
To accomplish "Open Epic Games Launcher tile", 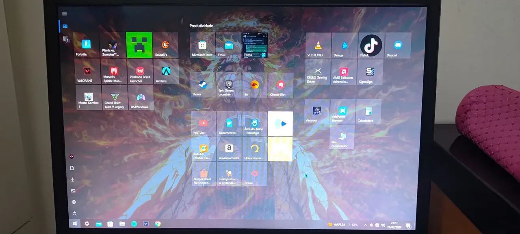I will point(228,85).
